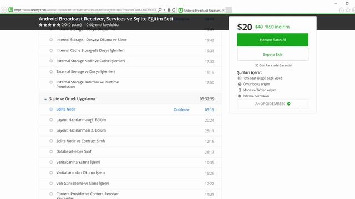This screenshot has height=199, width=355.
Task: Select Veritabanına Yazma İşlemi lecture
Action: [x=78, y=162]
